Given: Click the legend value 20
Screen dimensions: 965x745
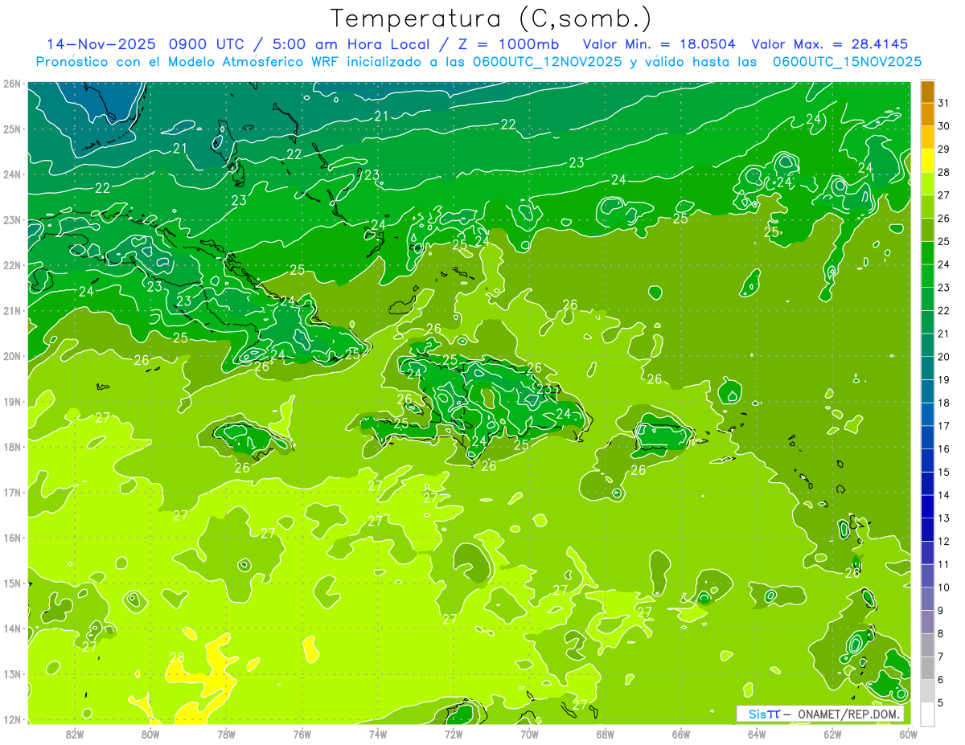Looking at the screenshot, I should tap(943, 357).
